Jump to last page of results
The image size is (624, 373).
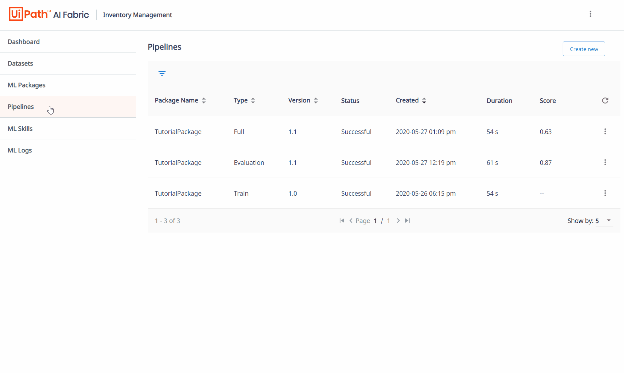coord(407,221)
